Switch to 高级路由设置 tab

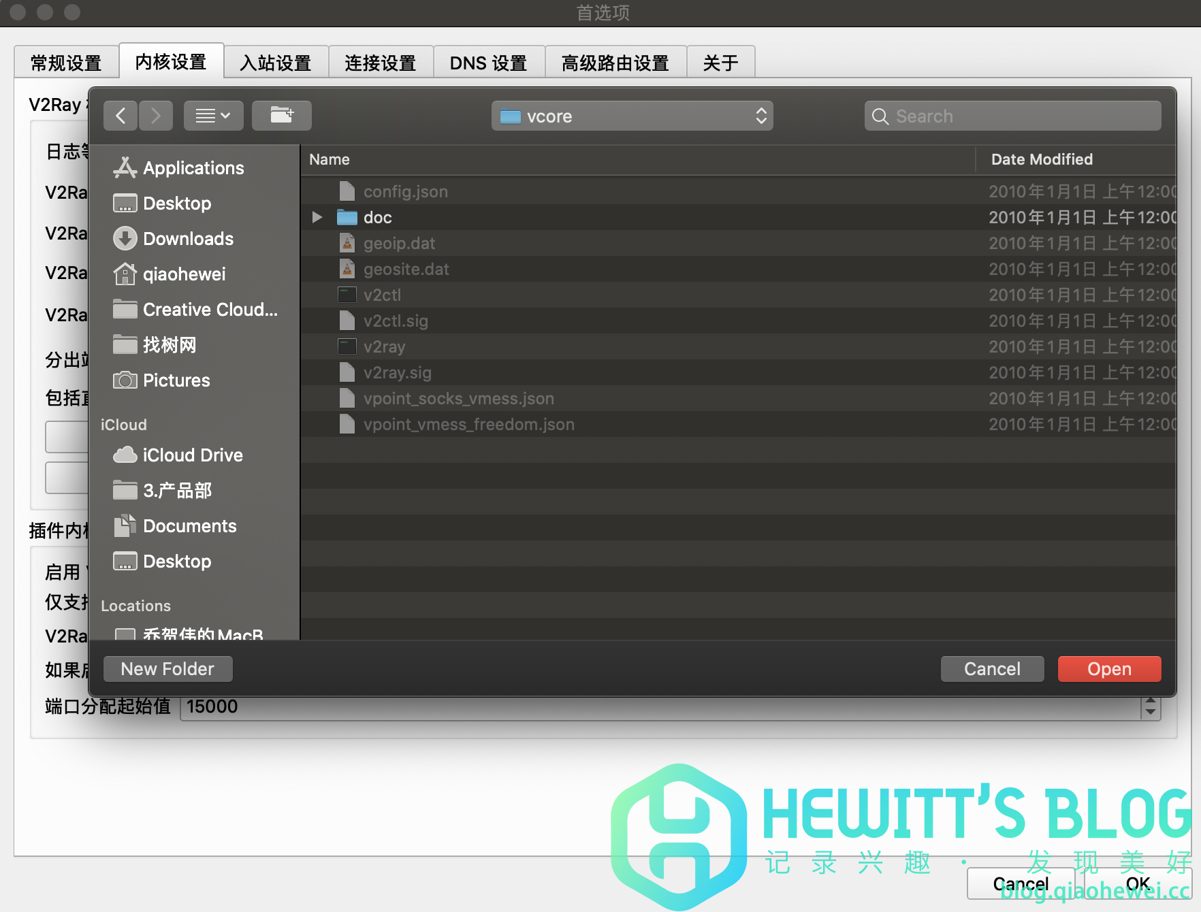coord(615,63)
